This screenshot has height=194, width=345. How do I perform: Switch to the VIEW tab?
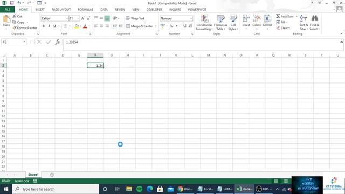click(135, 10)
